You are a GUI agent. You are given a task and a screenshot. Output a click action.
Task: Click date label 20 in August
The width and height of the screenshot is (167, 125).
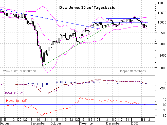click(x=20, y=120)
